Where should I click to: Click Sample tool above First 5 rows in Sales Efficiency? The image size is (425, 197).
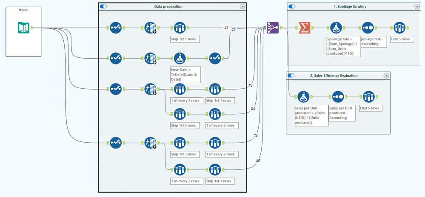[368, 97]
